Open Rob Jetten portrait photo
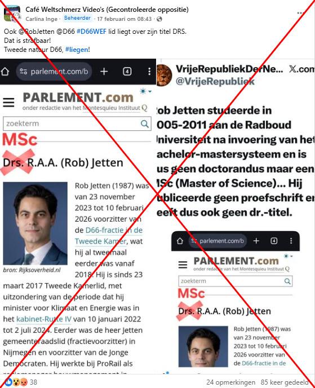315x388 pixels. tap(35, 223)
